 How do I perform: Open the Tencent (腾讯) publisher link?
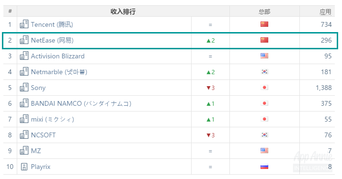coord(52,24)
